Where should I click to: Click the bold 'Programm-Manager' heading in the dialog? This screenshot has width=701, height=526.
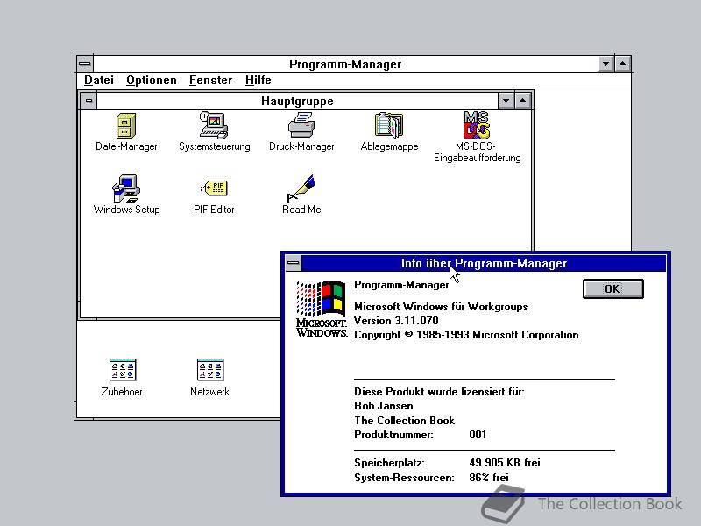pyautogui.click(x=401, y=285)
